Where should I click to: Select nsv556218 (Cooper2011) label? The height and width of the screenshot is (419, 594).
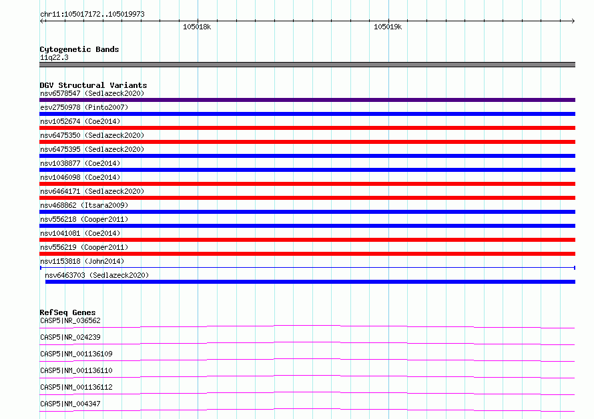tap(84, 219)
